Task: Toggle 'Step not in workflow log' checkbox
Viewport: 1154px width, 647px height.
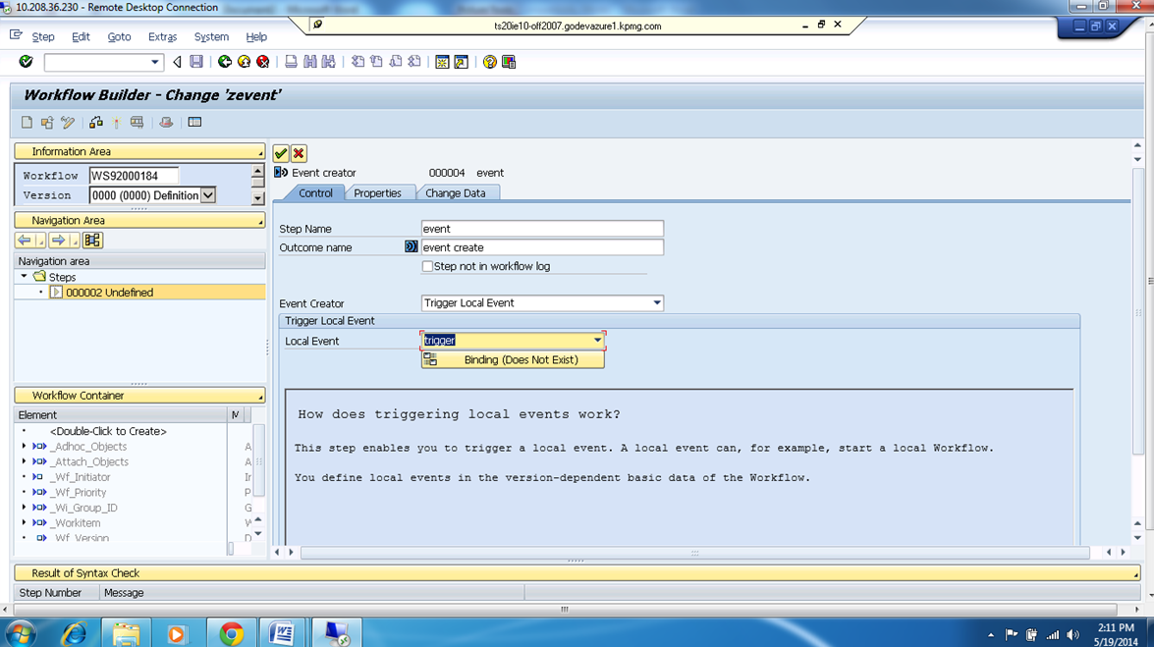Action: 426,266
